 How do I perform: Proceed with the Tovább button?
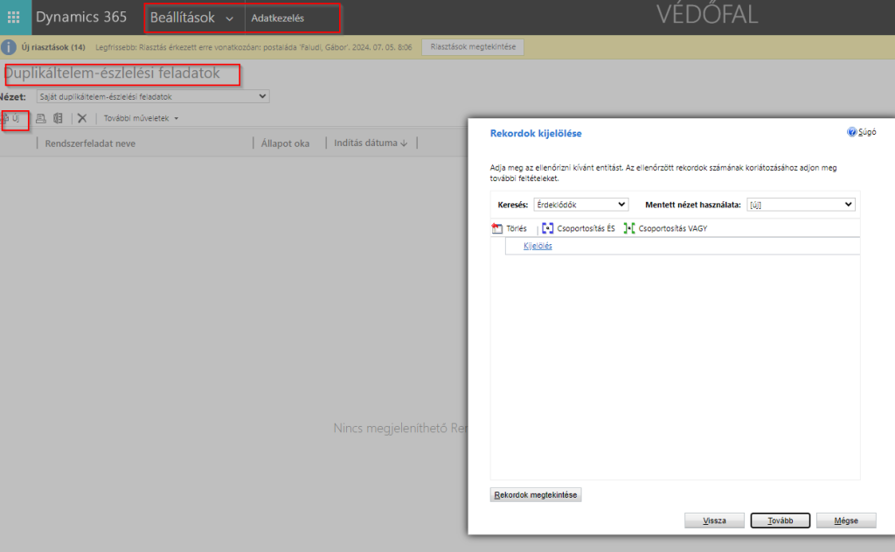click(x=781, y=521)
